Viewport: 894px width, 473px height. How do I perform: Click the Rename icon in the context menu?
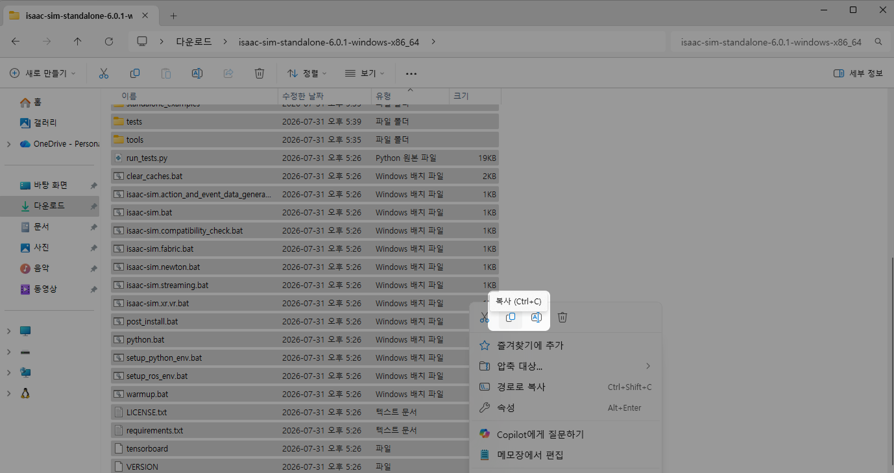(537, 317)
